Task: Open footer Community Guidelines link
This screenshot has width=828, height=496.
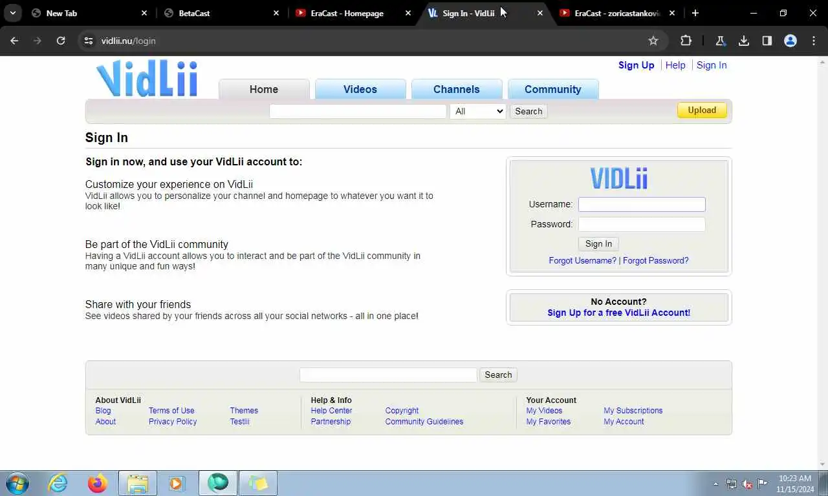Action: point(424,422)
